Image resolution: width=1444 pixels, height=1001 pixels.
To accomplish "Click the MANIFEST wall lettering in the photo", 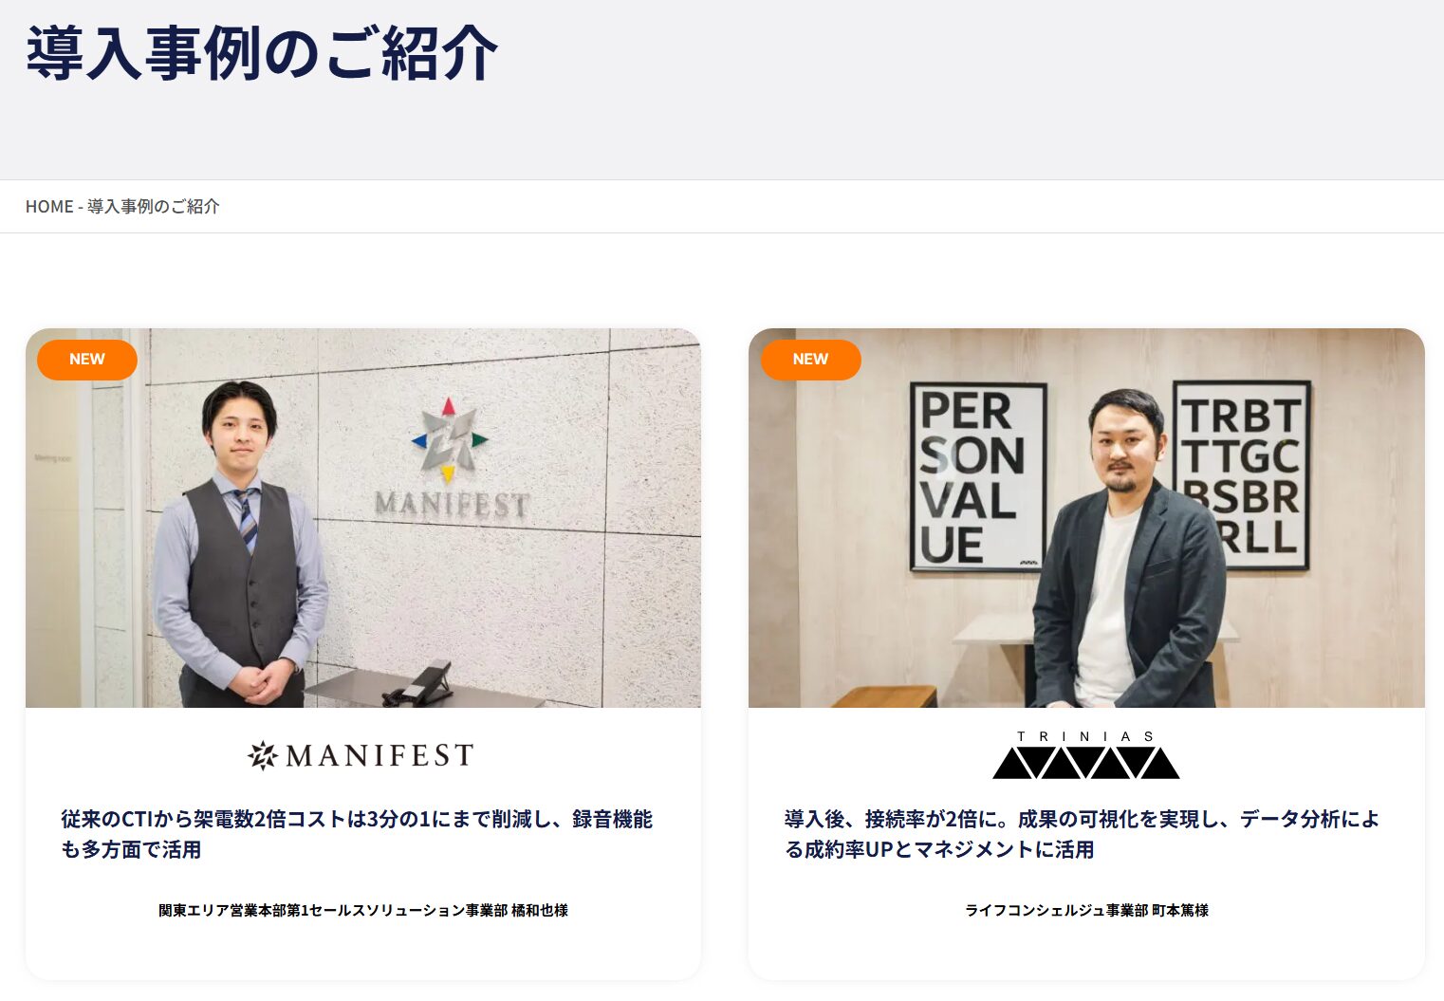I will (x=452, y=504).
